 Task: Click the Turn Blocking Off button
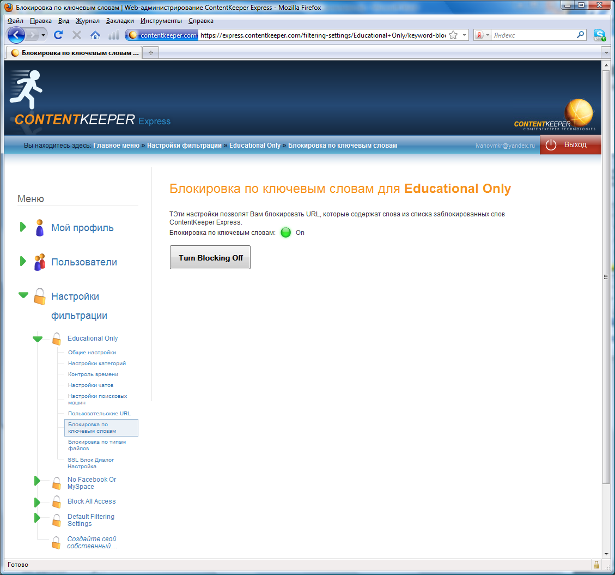[210, 257]
